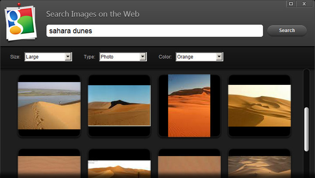Click the red pushpin on the logo
Screen dimensions: 315x178
(19, 5)
